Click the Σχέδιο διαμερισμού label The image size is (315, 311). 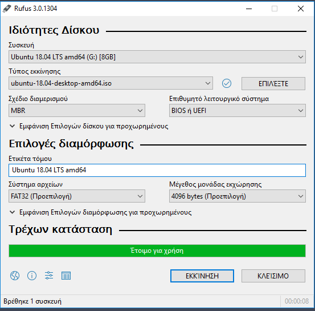[38, 99]
